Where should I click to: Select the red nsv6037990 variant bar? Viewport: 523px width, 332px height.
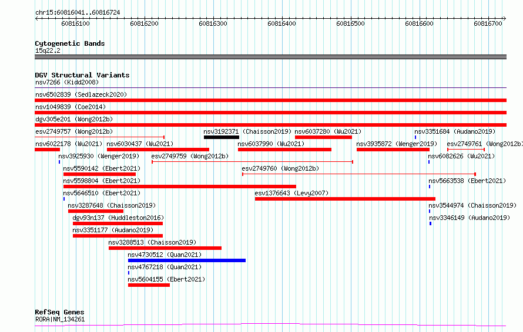284,150
